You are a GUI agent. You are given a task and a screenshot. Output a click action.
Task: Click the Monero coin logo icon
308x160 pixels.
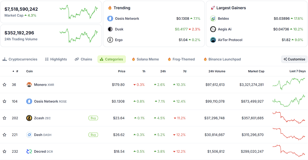pos(29,84)
